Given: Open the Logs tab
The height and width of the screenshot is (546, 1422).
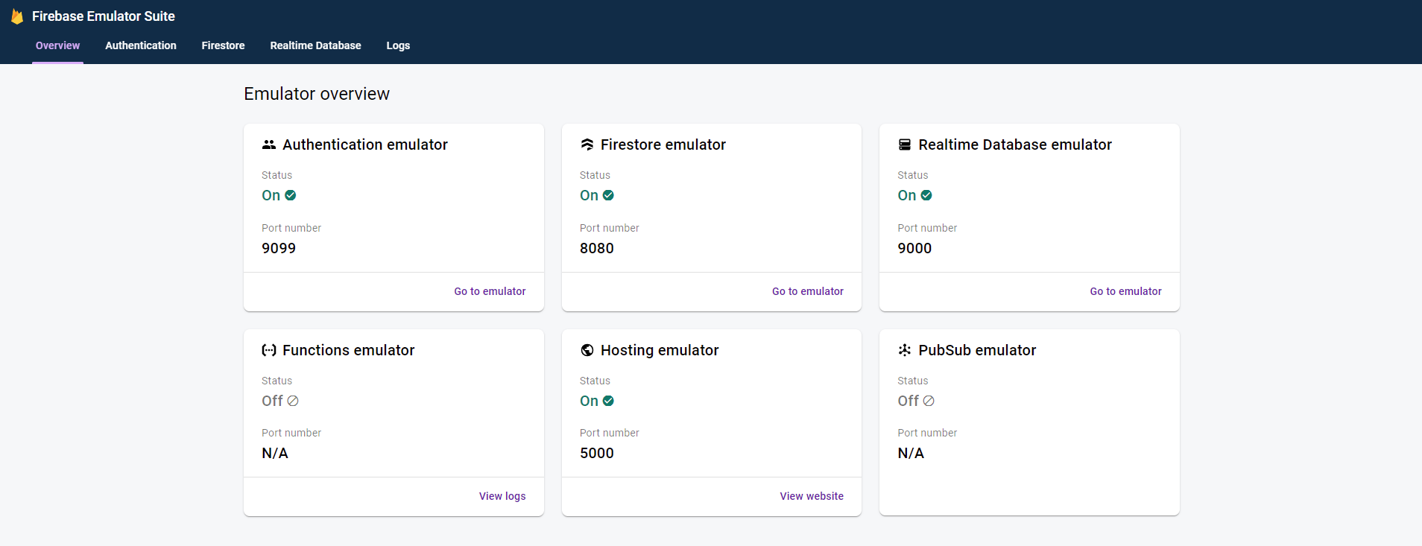Looking at the screenshot, I should 398,45.
